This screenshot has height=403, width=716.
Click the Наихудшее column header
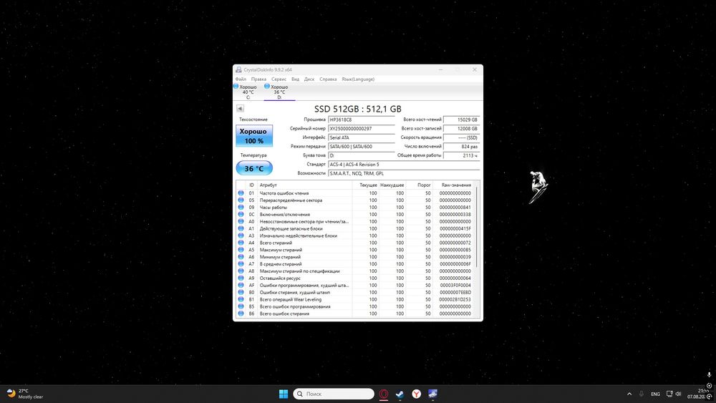tap(392, 185)
